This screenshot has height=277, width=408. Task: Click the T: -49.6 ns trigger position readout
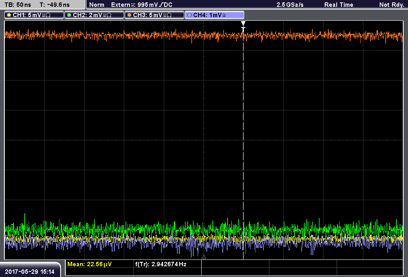[x=55, y=5]
